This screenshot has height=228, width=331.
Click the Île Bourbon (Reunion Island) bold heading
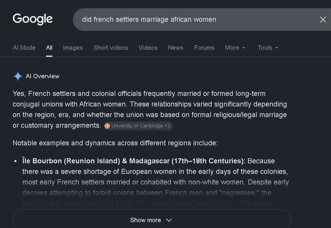point(134,161)
